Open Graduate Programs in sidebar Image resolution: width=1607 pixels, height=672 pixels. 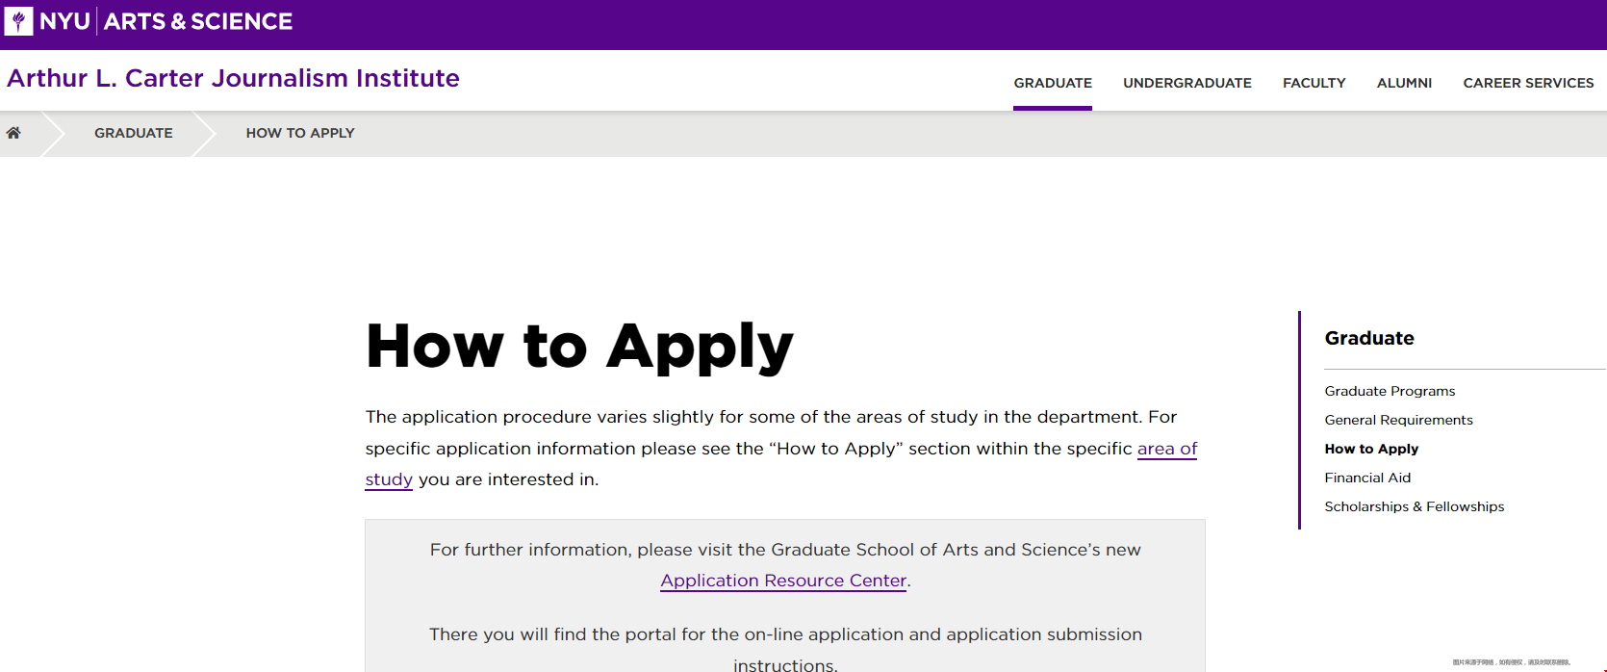point(1390,391)
